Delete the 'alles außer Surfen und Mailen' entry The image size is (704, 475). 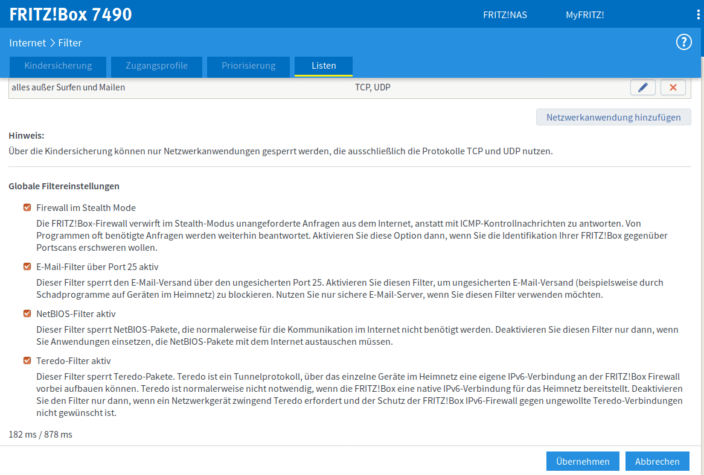tap(673, 87)
